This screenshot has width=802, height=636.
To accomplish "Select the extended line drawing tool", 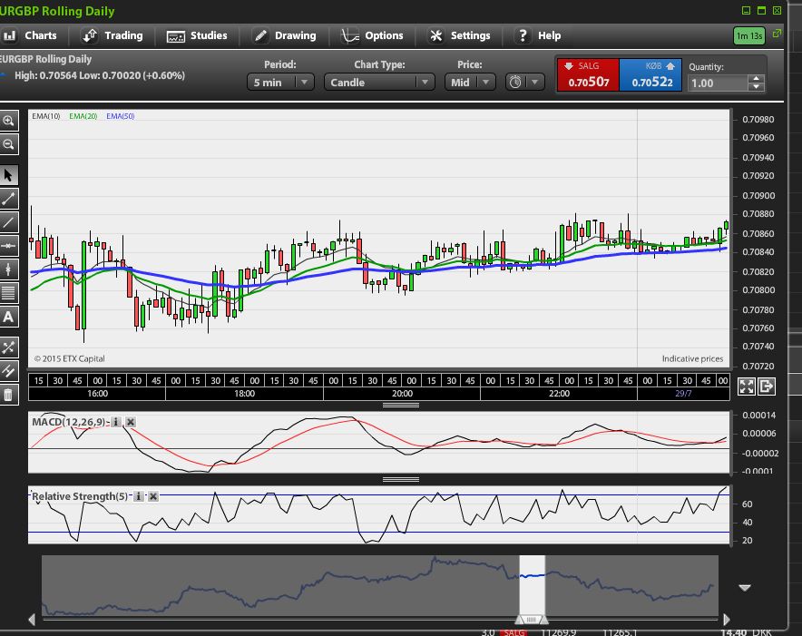I will pos(9,222).
